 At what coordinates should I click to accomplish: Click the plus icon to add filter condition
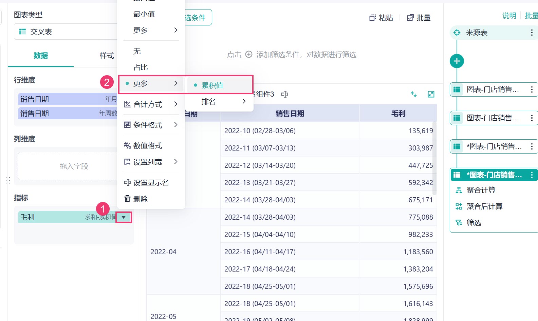point(249,55)
